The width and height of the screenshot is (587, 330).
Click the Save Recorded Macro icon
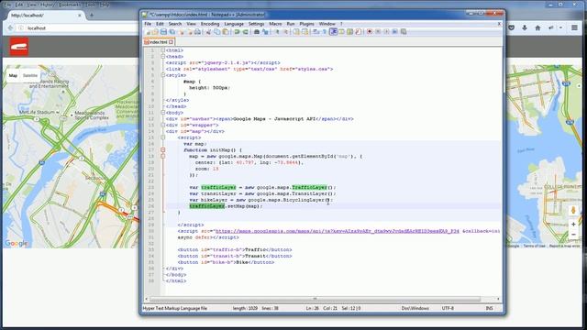pos(404,32)
